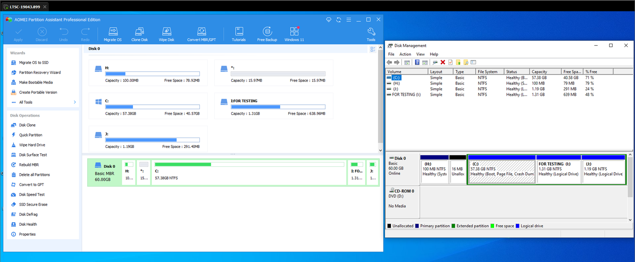
Task: Select SSD Secure Erase
Action: [x=33, y=204]
